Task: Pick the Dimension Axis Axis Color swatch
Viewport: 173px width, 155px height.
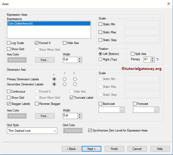Action: pos(17,116)
